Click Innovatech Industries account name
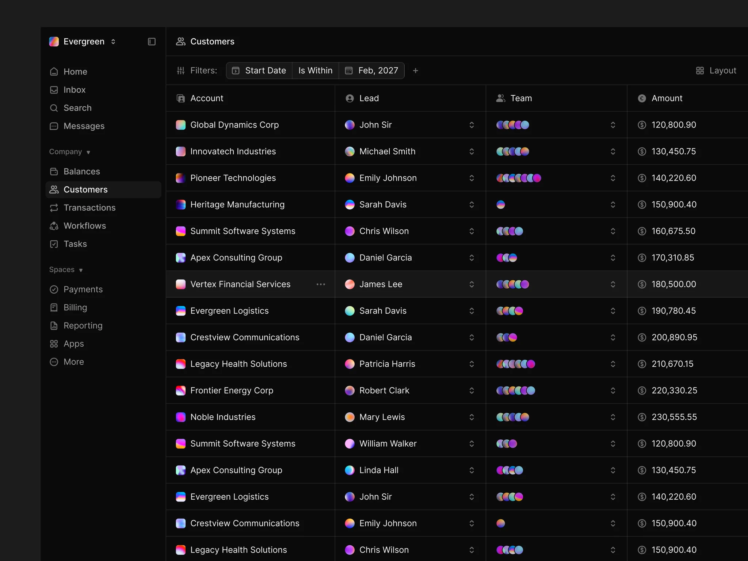The height and width of the screenshot is (561, 748). coord(233,151)
